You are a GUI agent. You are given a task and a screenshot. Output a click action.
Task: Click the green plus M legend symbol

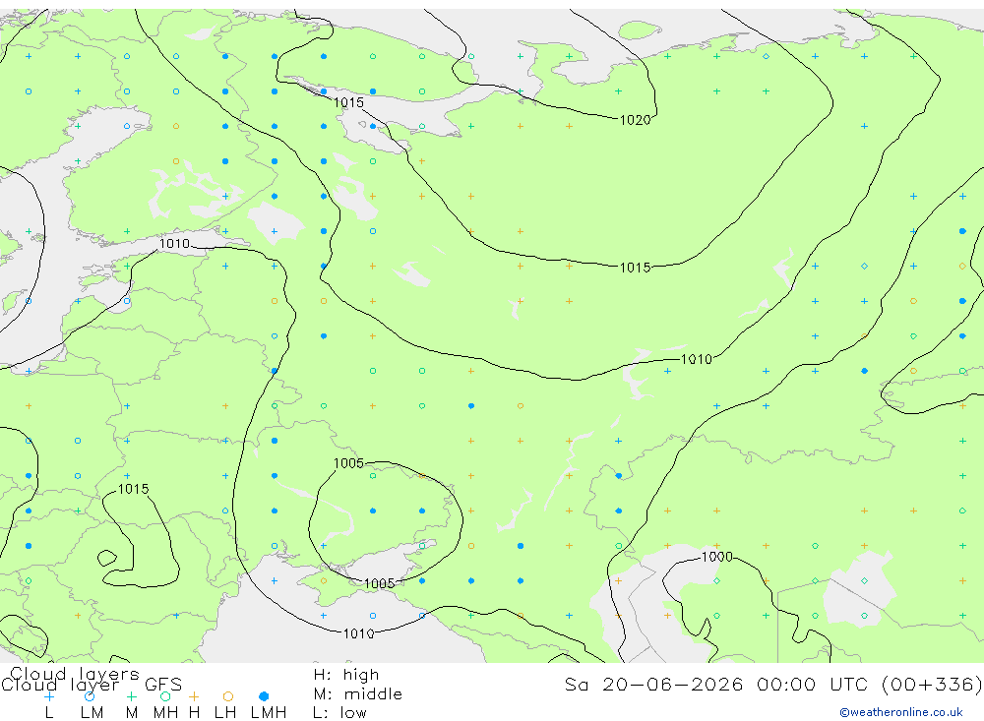pyautogui.click(x=131, y=696)
